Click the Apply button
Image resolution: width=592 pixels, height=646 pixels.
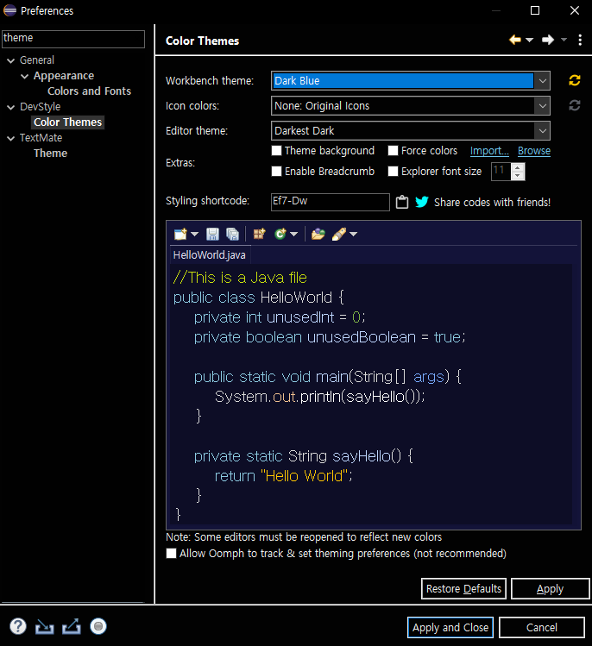click(x=550, y=588)
